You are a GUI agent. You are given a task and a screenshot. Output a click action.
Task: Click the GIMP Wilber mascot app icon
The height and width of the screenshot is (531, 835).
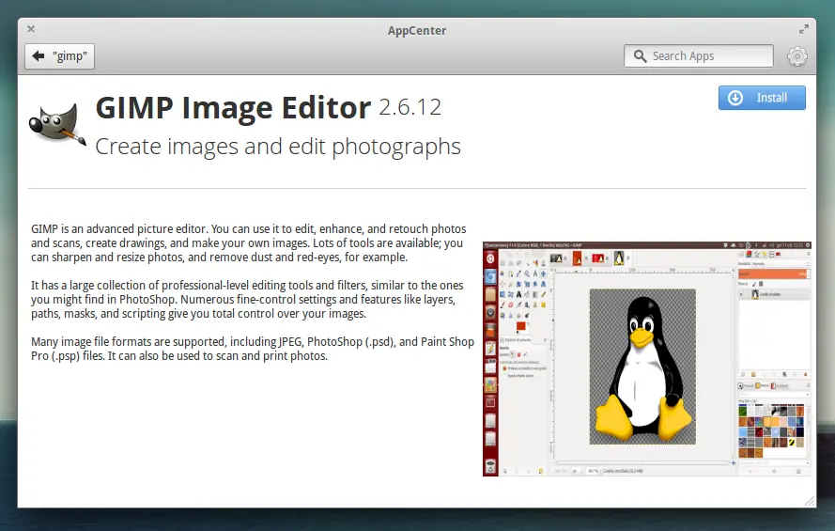[57, 124]
